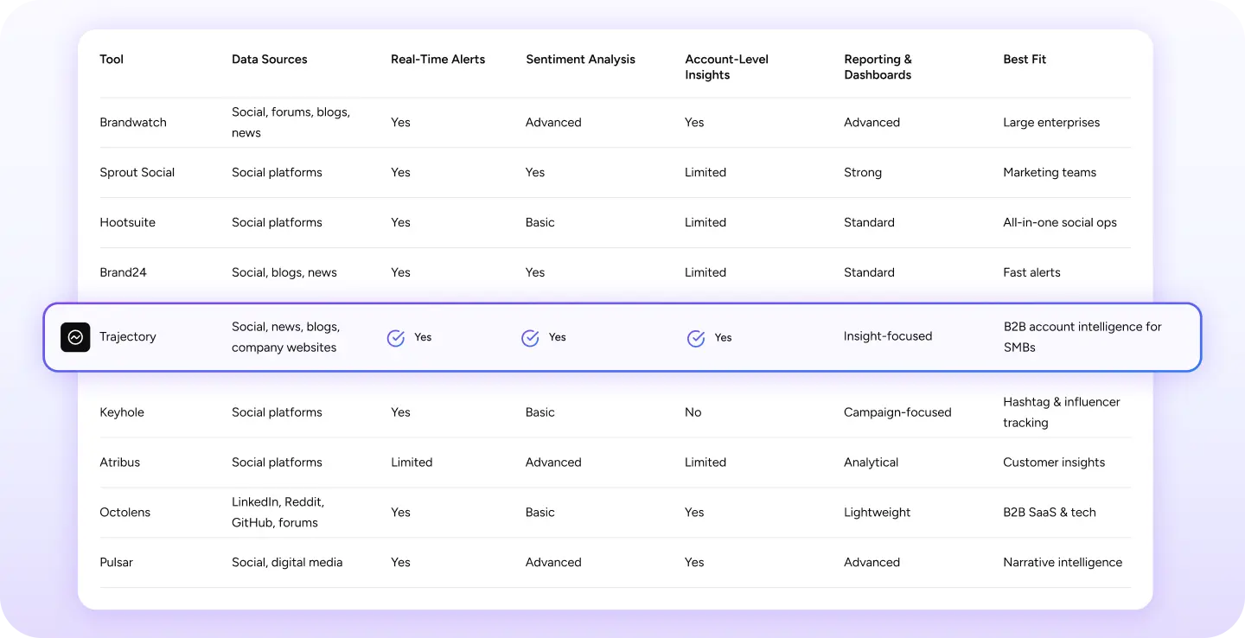Click the "Narrative intelligence" best fit cell
1245x638 pixels.
point(1063,563)
